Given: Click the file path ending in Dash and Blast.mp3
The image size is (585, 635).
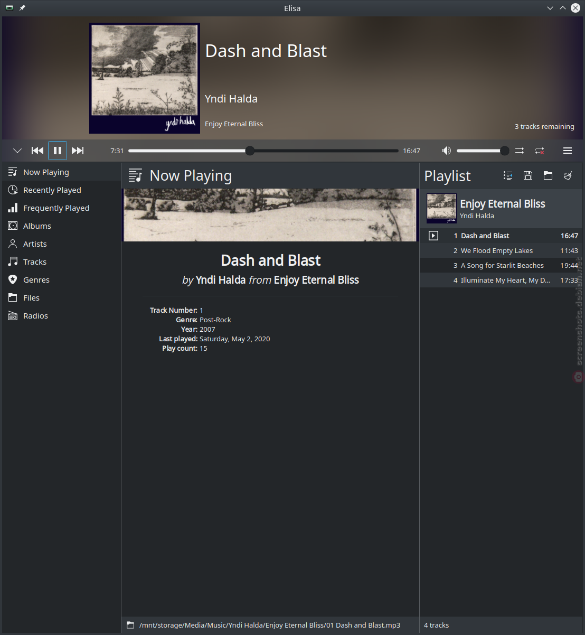Looking at the screenshot, I should pos(270,625).
